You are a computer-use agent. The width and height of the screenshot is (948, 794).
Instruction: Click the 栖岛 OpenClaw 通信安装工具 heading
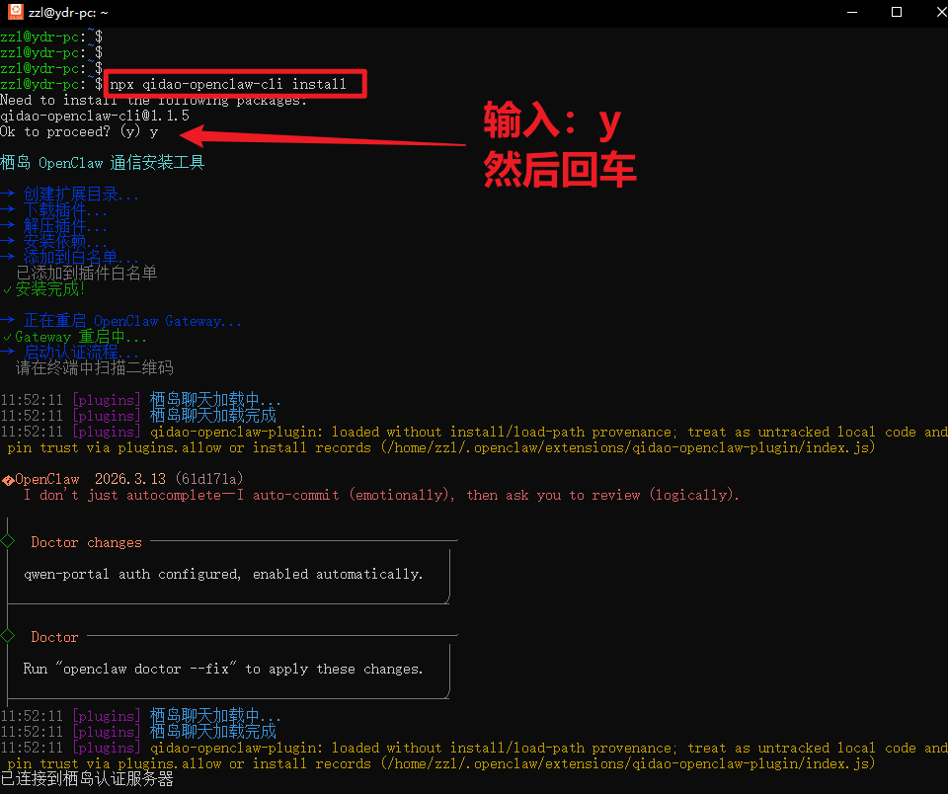click(103, 163)
